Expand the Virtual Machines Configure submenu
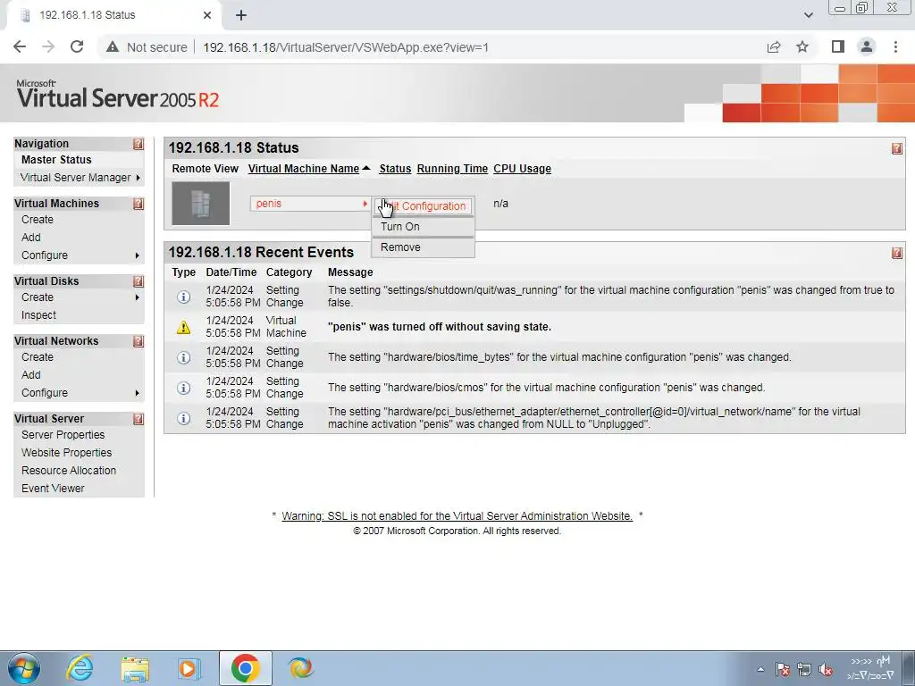 (137, 255)
